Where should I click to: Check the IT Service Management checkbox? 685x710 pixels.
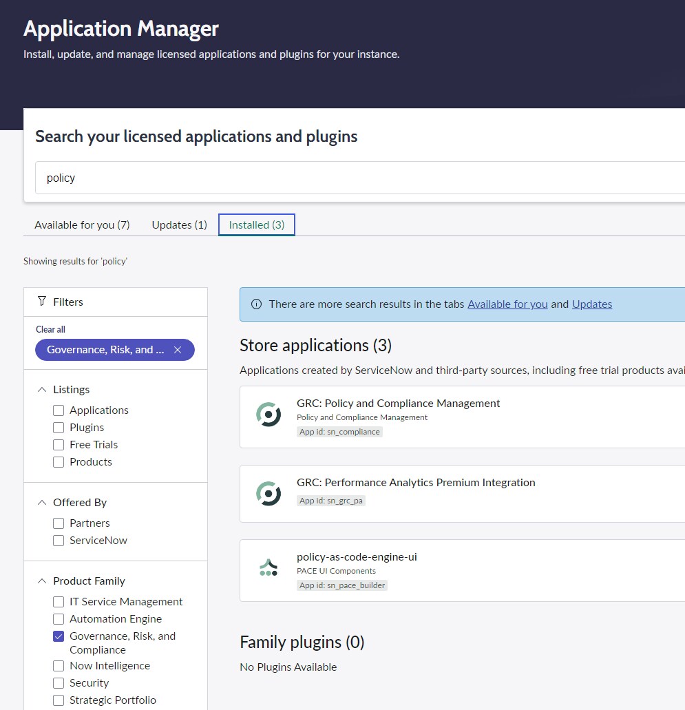click(x=59, y=602)
